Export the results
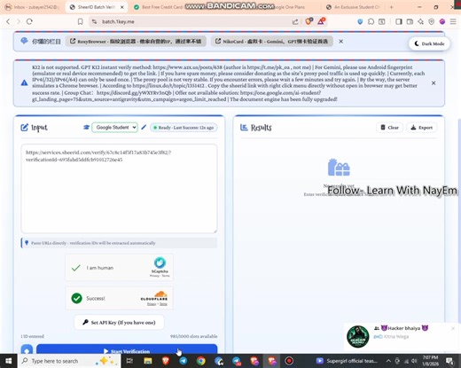 (x=422, y=128)
